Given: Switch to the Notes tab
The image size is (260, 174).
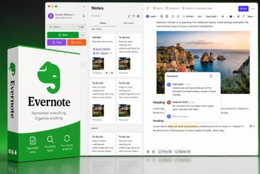Looking at the screenshot, I should [x=103, y=23].
